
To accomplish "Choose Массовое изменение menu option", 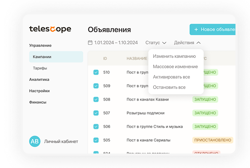I will tap(175, 67).
